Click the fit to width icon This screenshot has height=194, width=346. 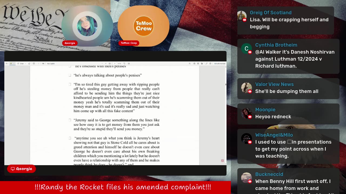[x=109, y=64]
